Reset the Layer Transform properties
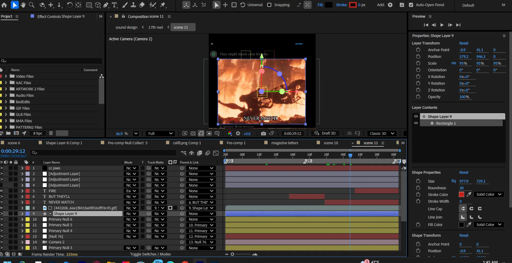The width and height of the screenshot is (512, 263). click(464, 43)
